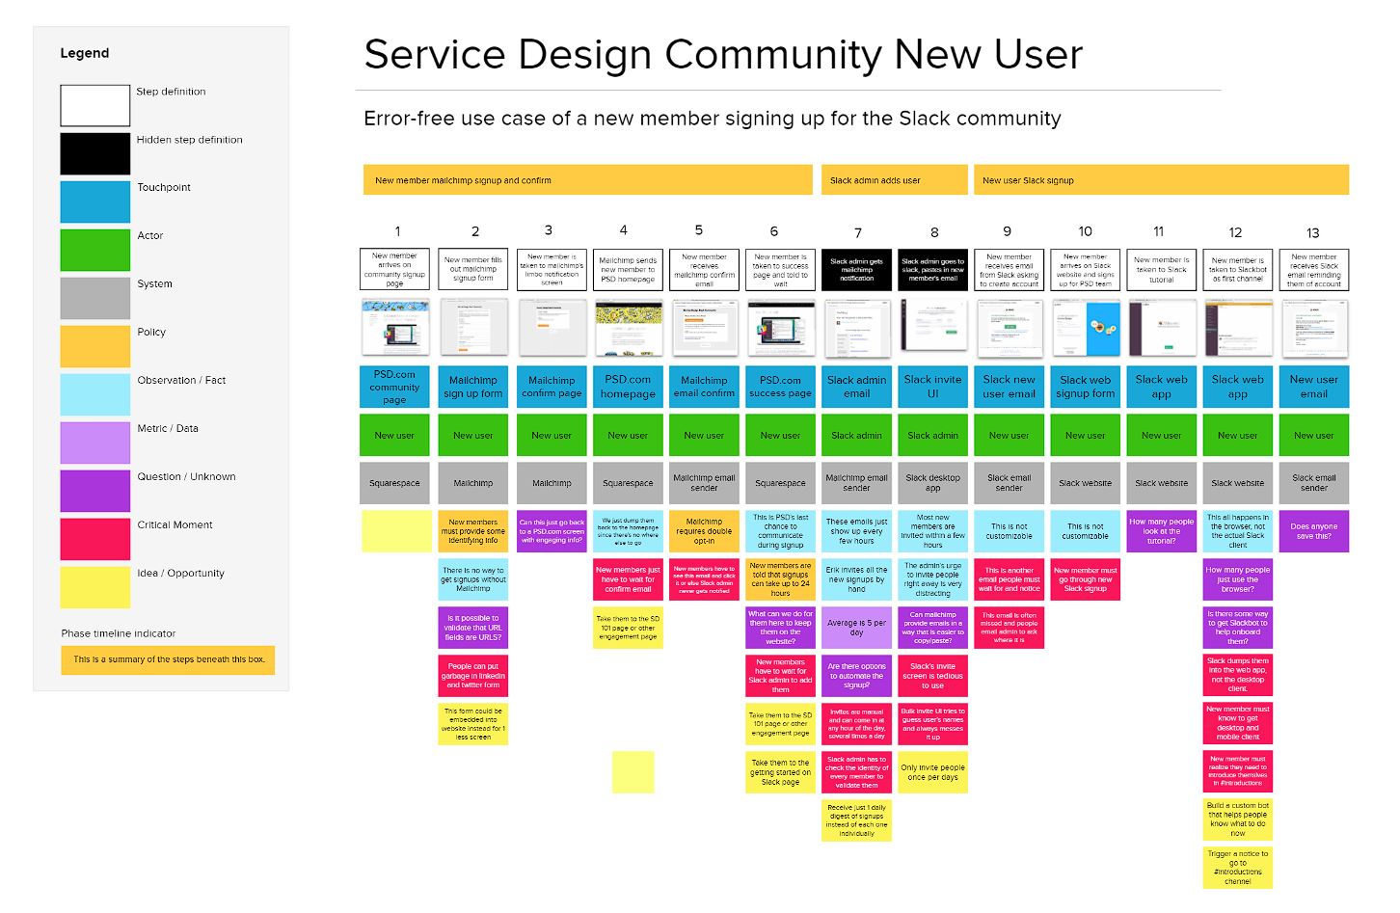Click 'New member is taken to Slack tutorial' card
The image size is (1400, 913).
(x=1162, y=269)
